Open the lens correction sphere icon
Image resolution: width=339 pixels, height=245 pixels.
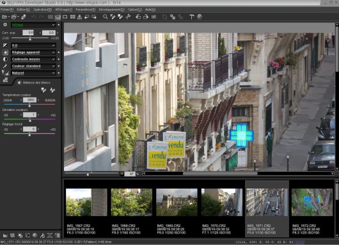[x=35, y=235]
